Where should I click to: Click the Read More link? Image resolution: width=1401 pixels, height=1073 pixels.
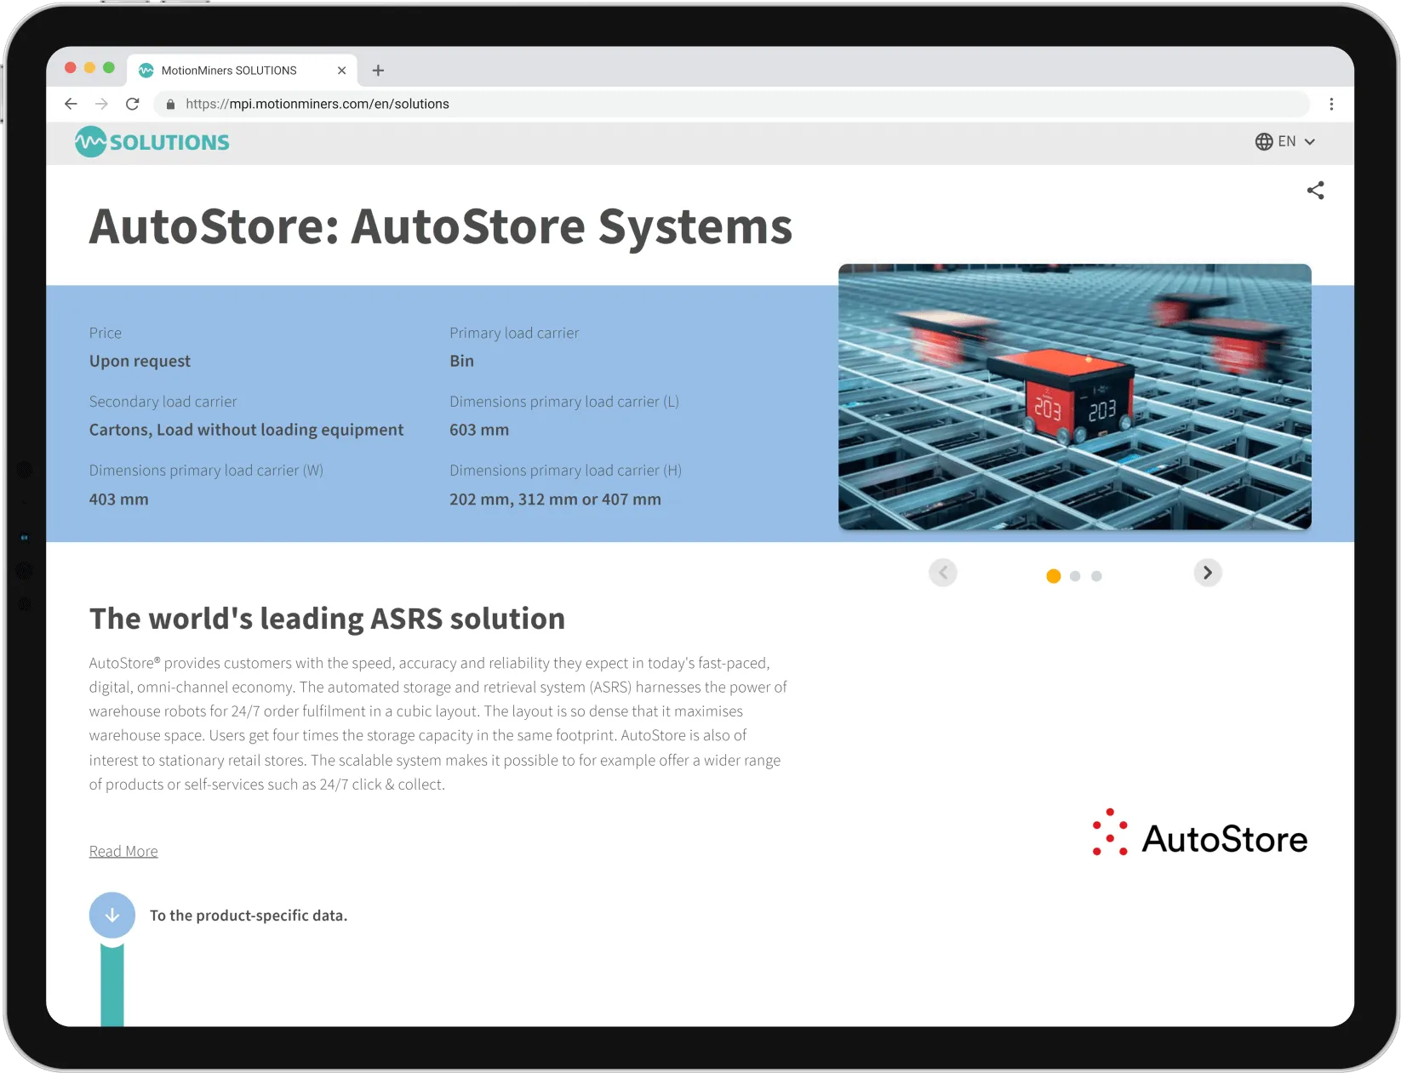pos(123,850)
